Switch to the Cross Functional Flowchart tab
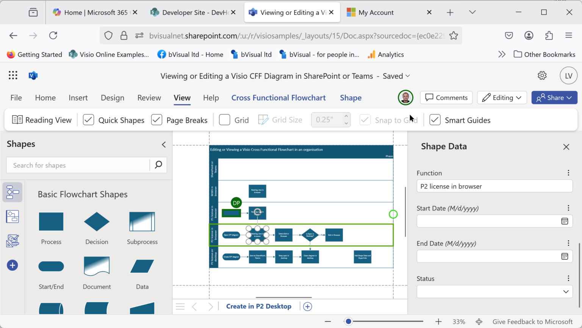 (278, 97)
